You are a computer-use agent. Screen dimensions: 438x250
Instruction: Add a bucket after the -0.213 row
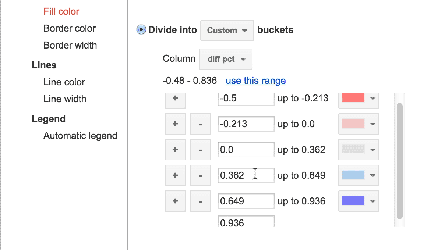(x=175, y=124)
